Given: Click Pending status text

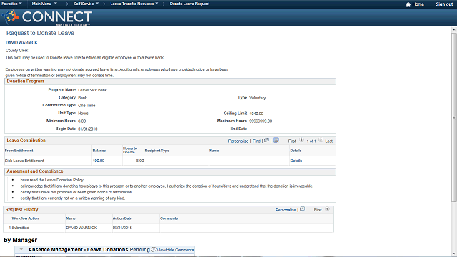Looking at the screenshot, I should tap(140, 250).
